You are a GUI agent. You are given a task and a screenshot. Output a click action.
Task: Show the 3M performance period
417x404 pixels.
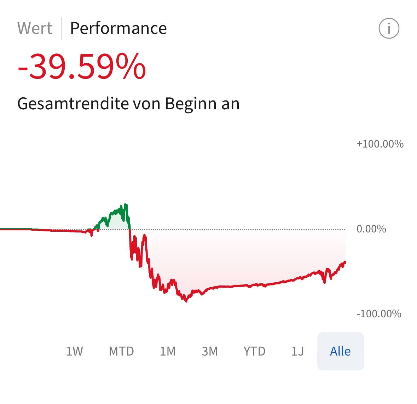(x=210, y=351)
